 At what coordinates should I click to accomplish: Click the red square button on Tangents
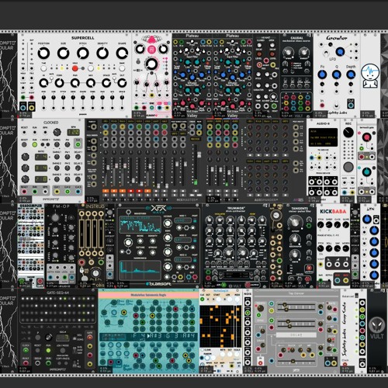click(x=309, y=268)
